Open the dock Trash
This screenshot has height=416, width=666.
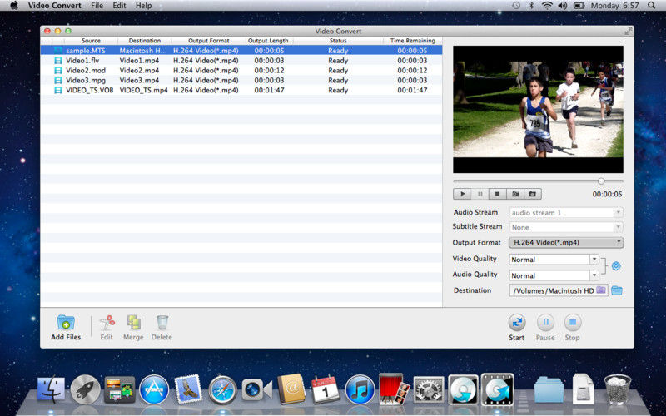click(617, 389)
